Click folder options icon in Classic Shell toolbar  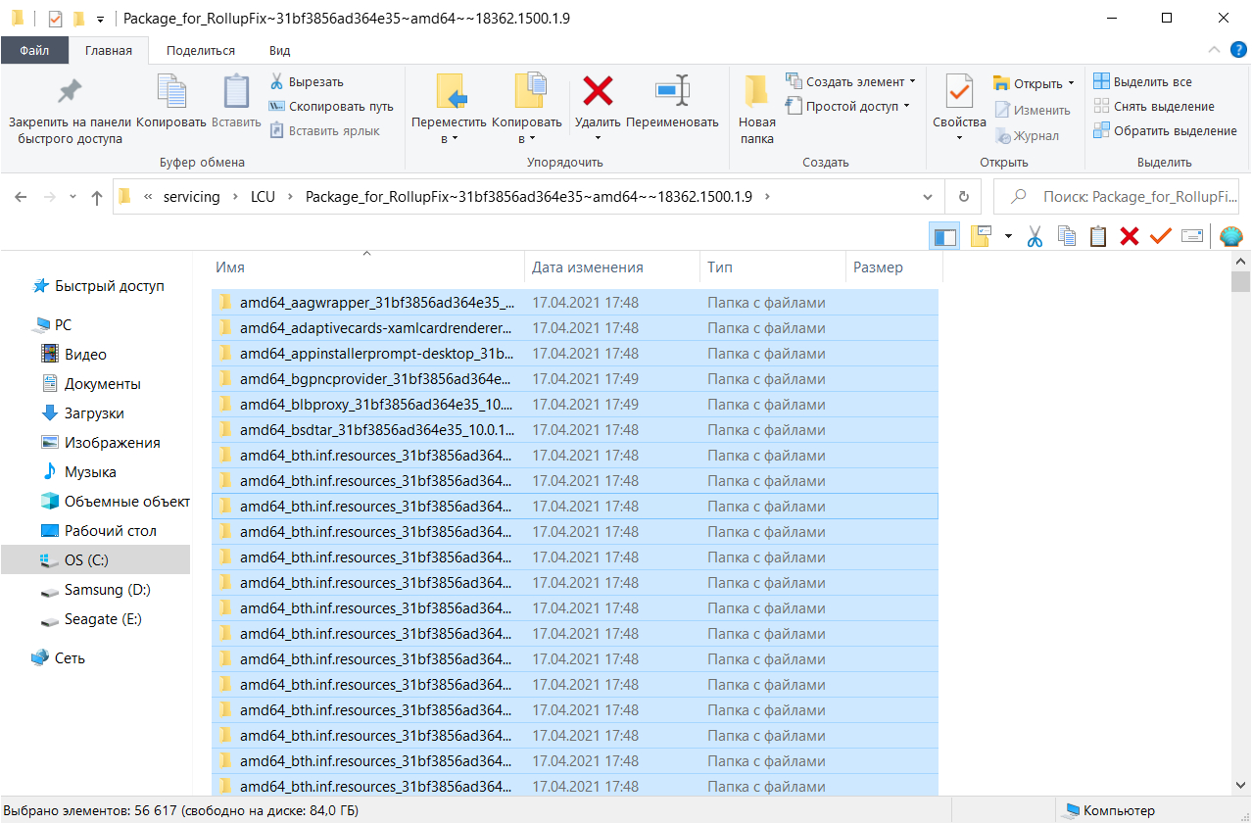click(982, 236)
